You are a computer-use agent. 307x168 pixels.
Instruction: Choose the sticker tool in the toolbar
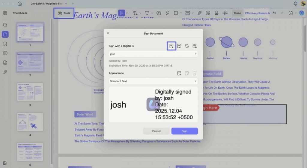tap(208, 13)
